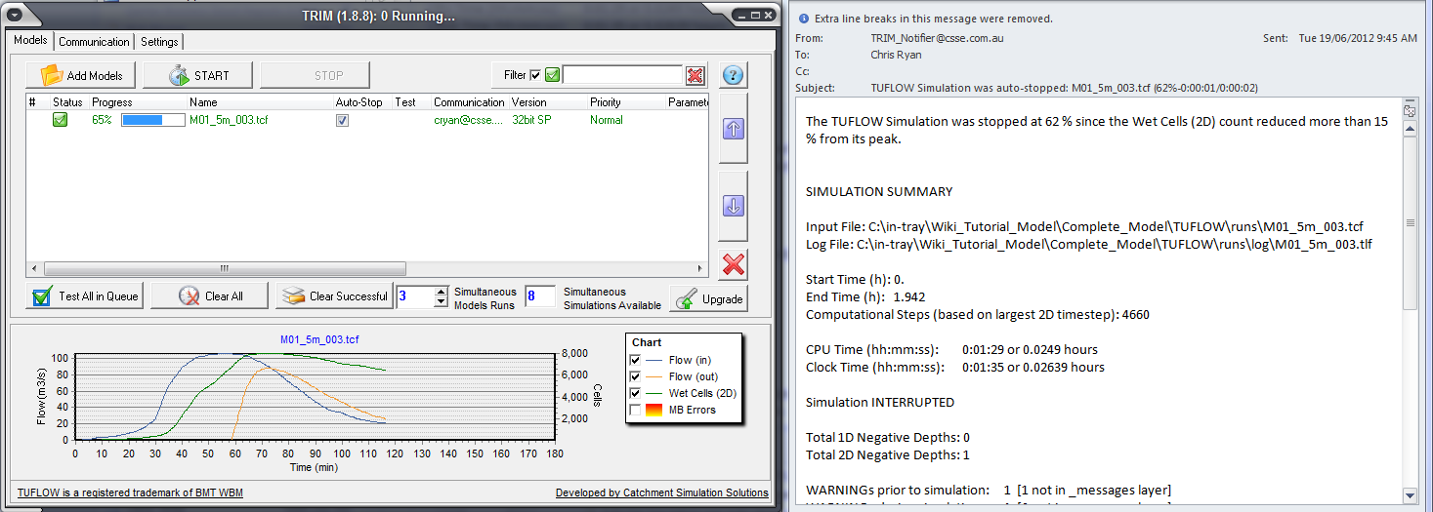Click the Filter text input field
The width and height of the screenshot is (1433, 512).
click(621, 75)
